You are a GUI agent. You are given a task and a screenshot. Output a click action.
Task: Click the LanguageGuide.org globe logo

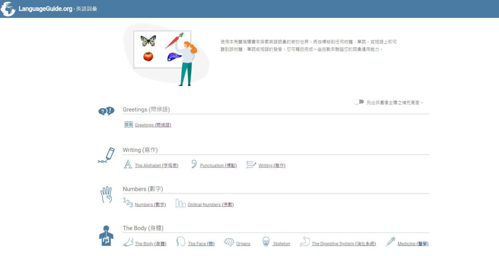click(x=8, y=9)
